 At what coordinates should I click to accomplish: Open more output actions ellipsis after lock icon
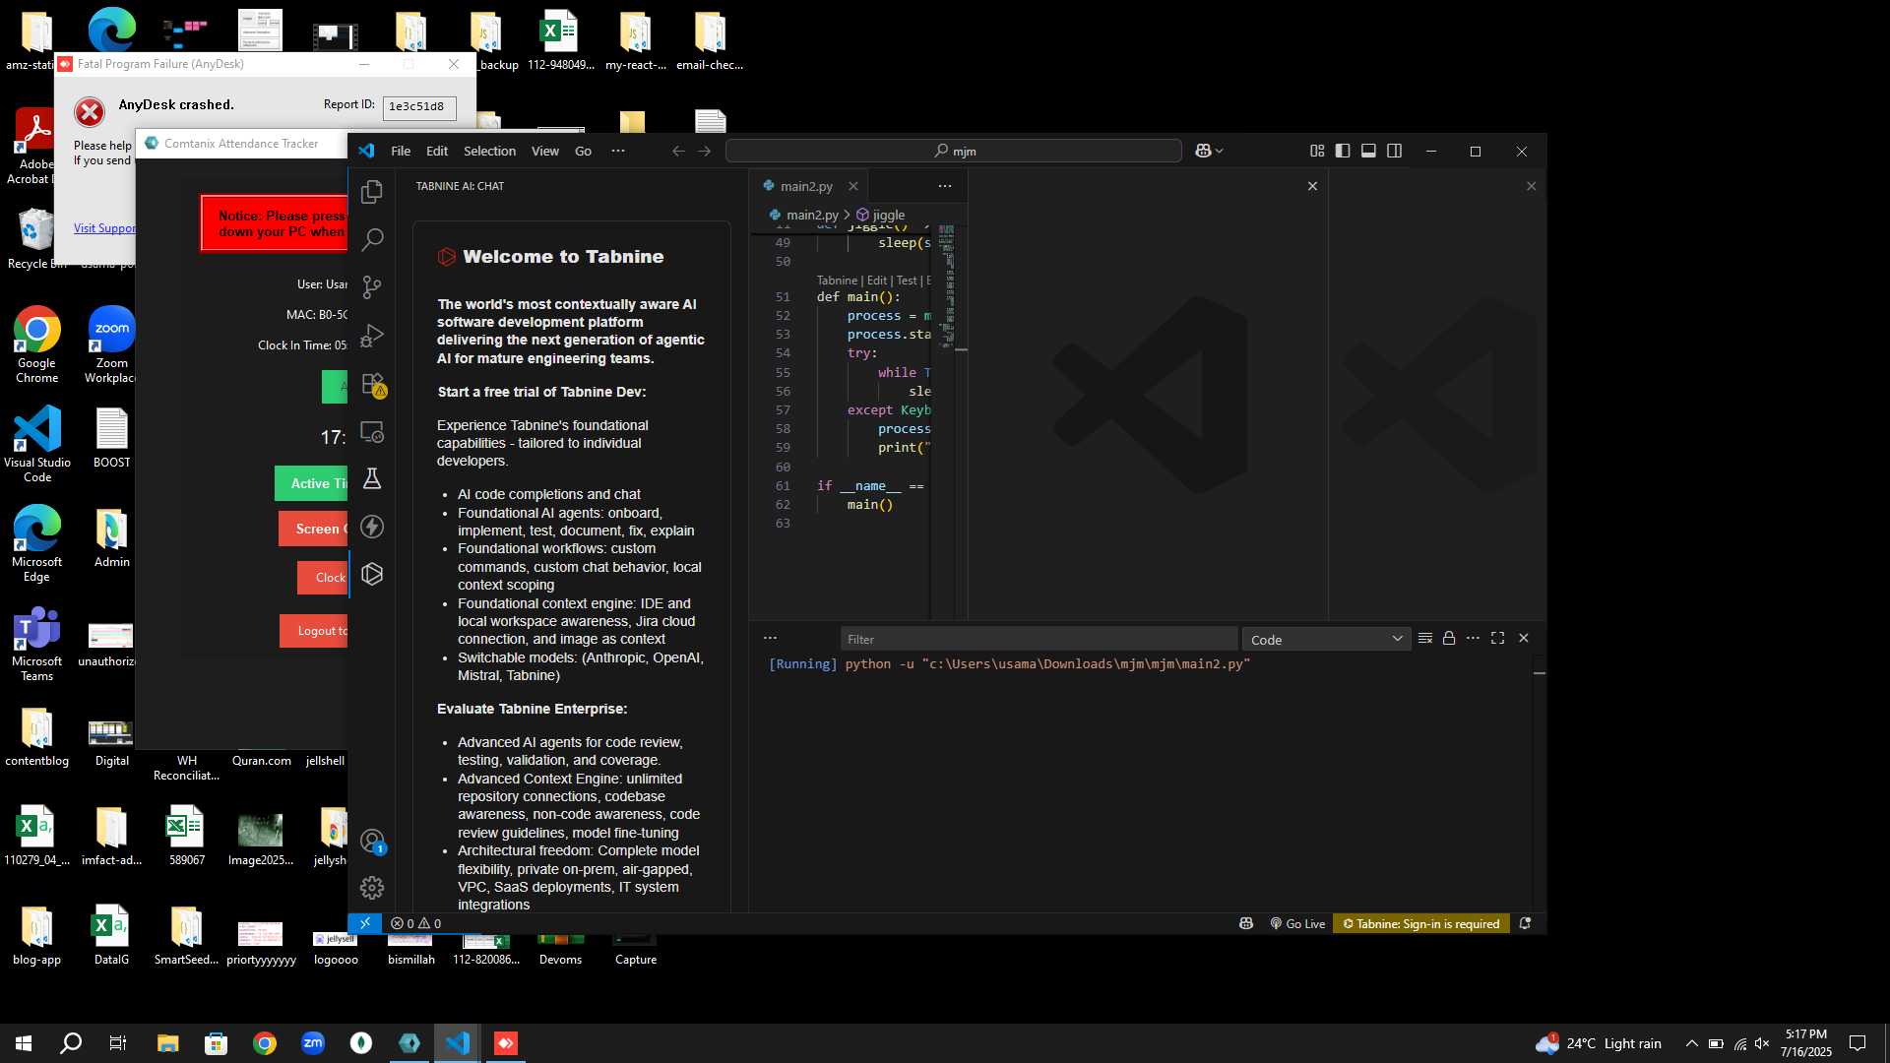(1473, 638)
